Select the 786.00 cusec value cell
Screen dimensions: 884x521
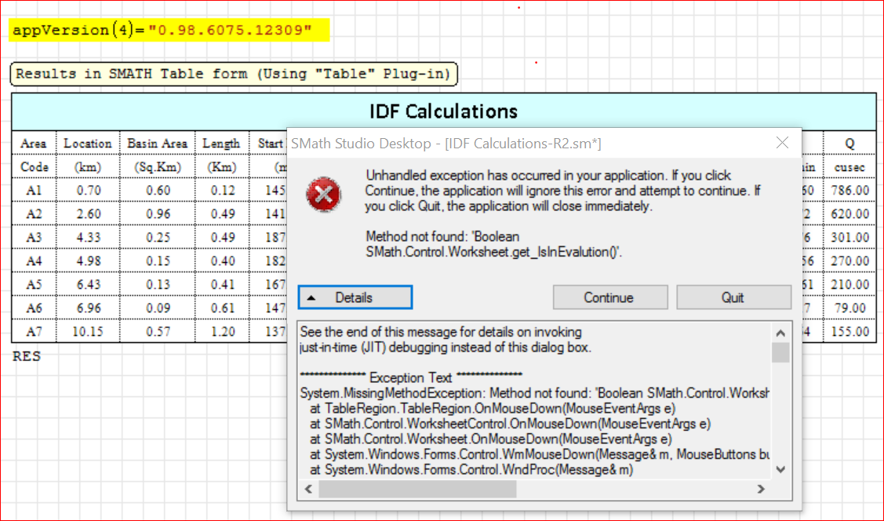coord(850,191)
